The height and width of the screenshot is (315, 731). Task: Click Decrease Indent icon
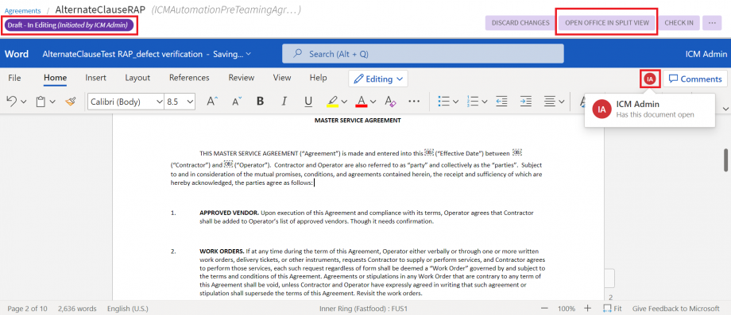[x=501, y=102]
